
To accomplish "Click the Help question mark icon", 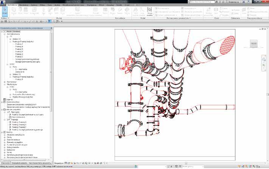I will tap(249, 2).
